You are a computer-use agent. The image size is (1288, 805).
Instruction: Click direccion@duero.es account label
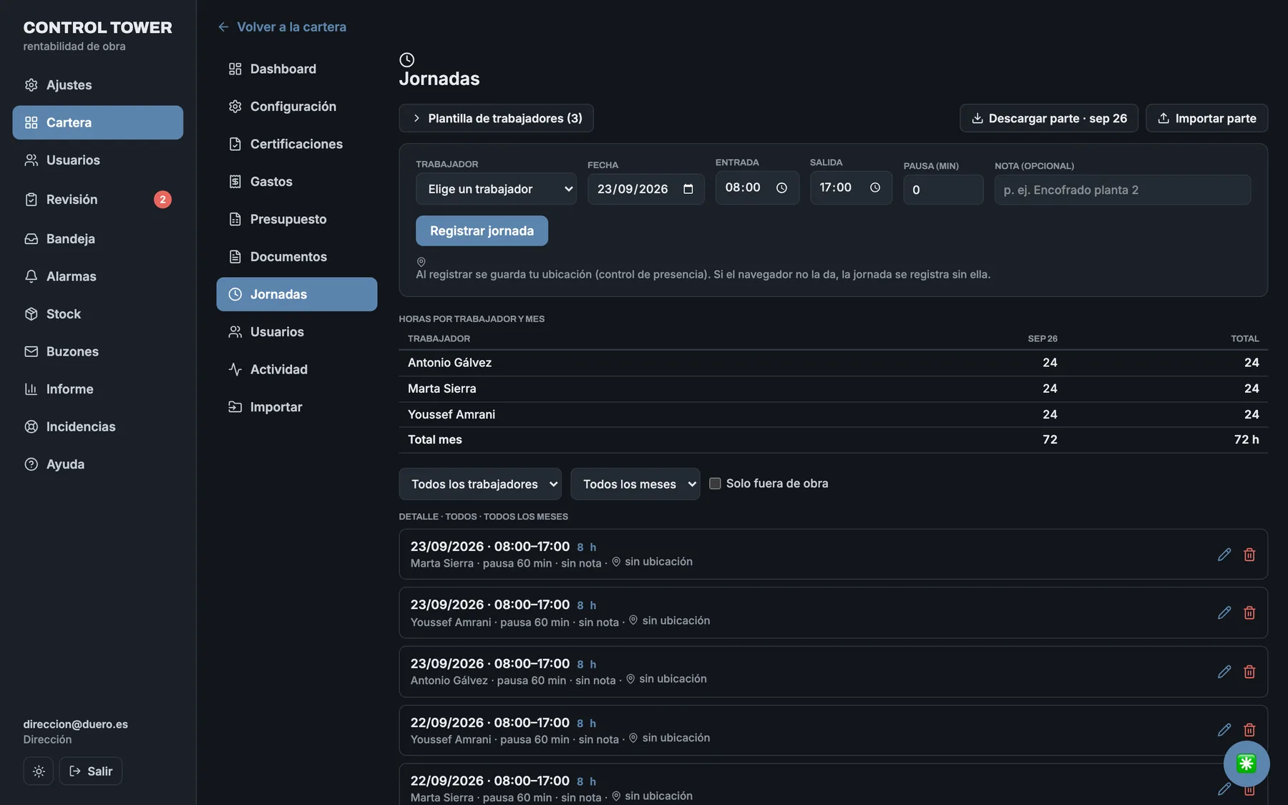pyautogui.click(x=75, y=724)
